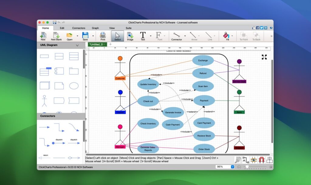Open the zoom percentage dropdown

[x=233, y=167]
